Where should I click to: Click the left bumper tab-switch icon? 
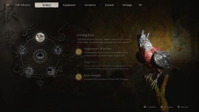[x=7, y=5]
